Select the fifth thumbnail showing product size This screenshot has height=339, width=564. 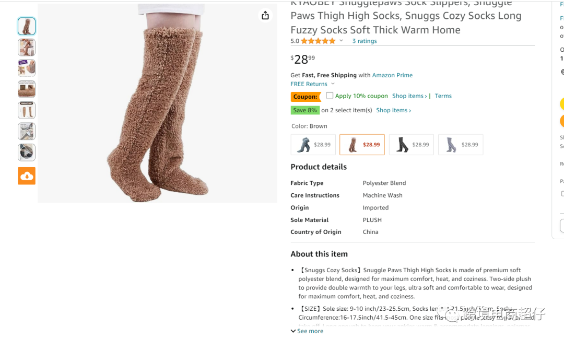(27, 110)
